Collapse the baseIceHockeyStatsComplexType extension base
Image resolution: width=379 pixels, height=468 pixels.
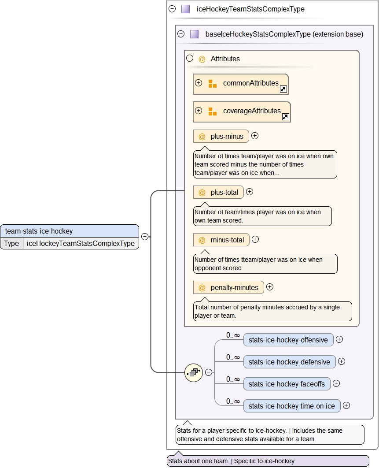181,34
